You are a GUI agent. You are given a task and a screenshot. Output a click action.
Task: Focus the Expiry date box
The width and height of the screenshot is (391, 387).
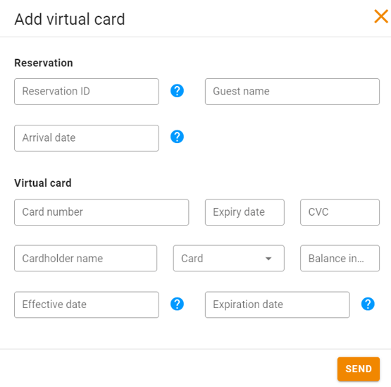(x=244, y=212)
